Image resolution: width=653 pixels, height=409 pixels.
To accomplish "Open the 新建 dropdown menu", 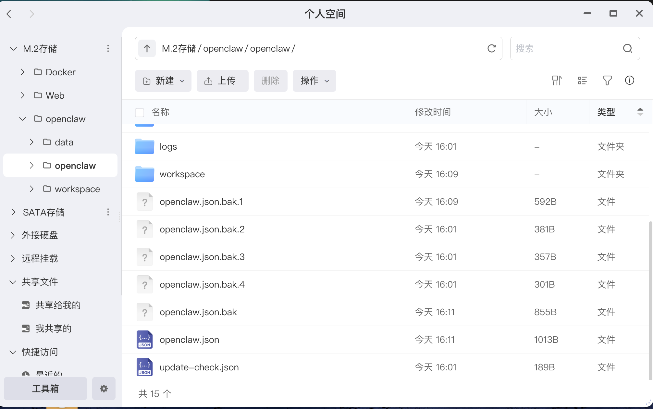I will point(163,81).
